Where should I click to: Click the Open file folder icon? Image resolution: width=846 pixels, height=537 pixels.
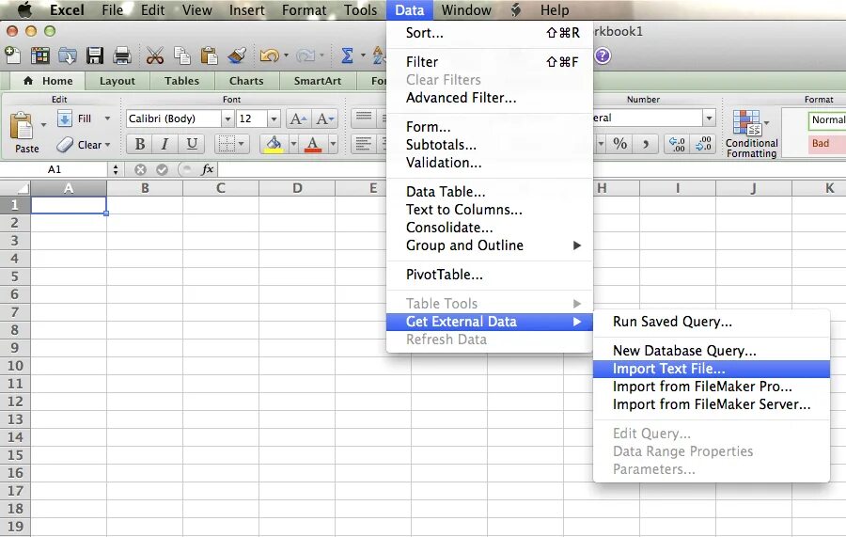pyautogui.click(x=68, y=55)
